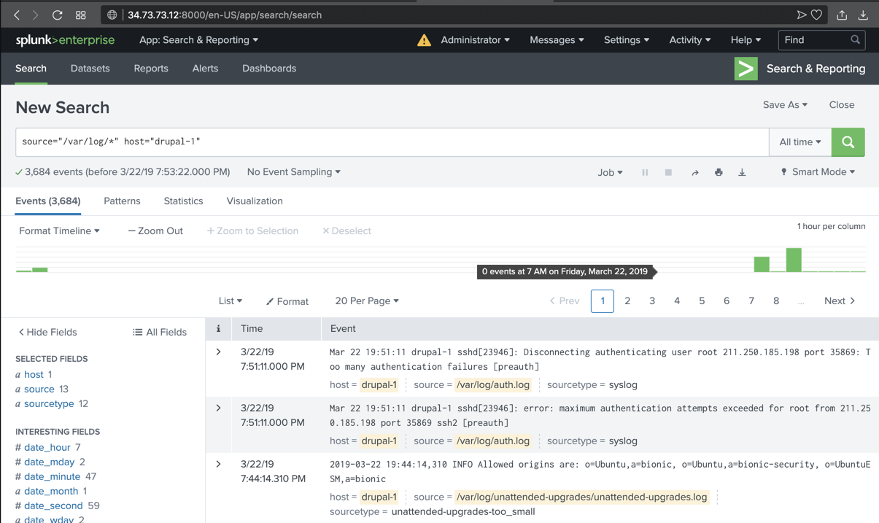Screen dimensions: 879x523
Task: Click the green search magnifier button
Action: (x=848, y=142)
